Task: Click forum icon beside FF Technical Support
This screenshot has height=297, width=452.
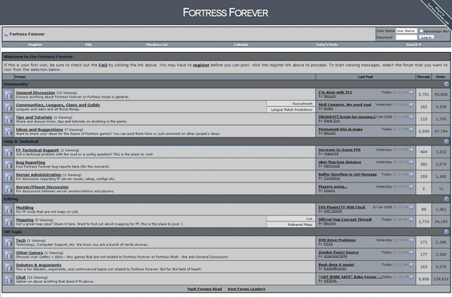Action: pos(8,152)
